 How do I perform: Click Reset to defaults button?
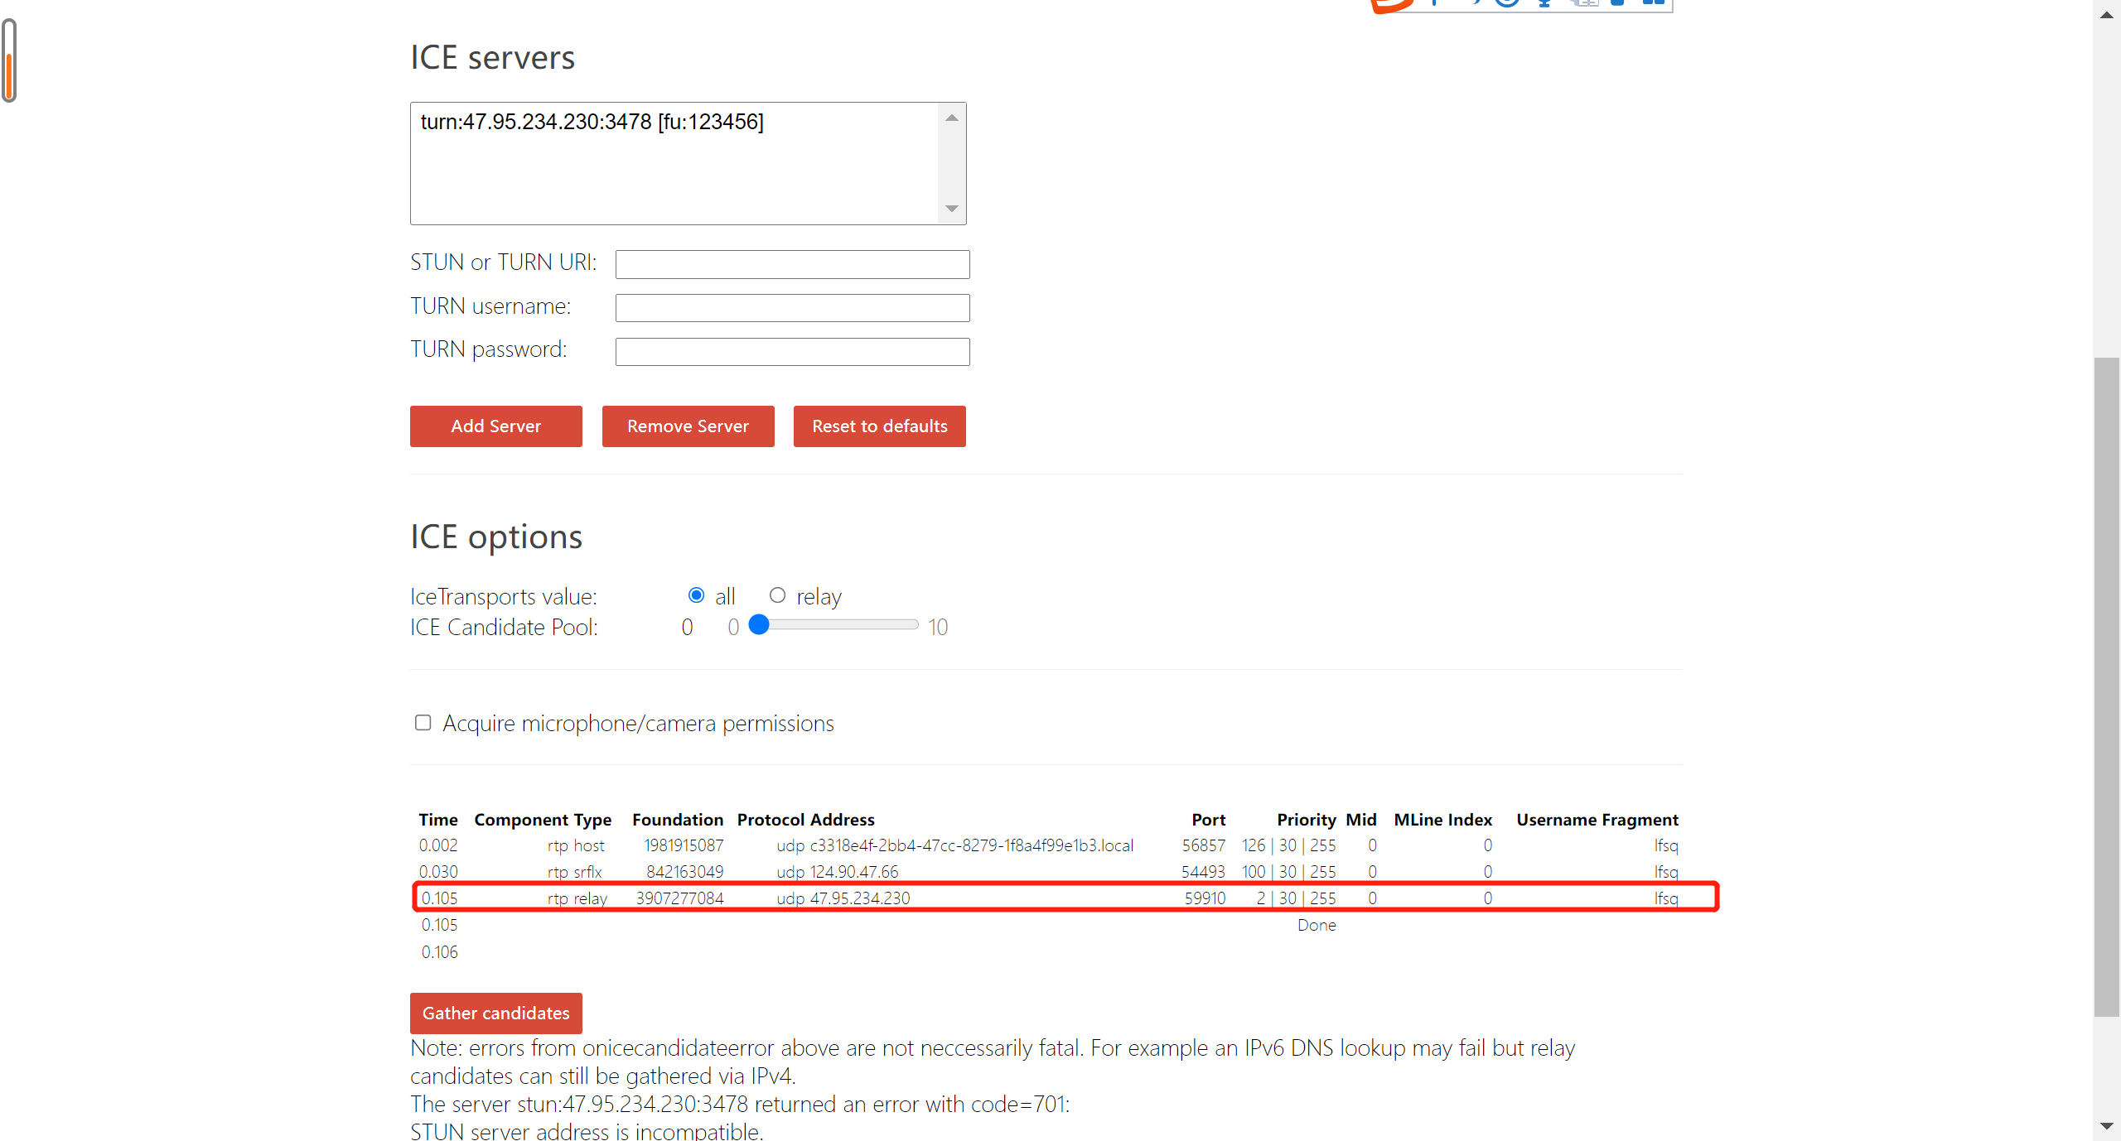879,426
